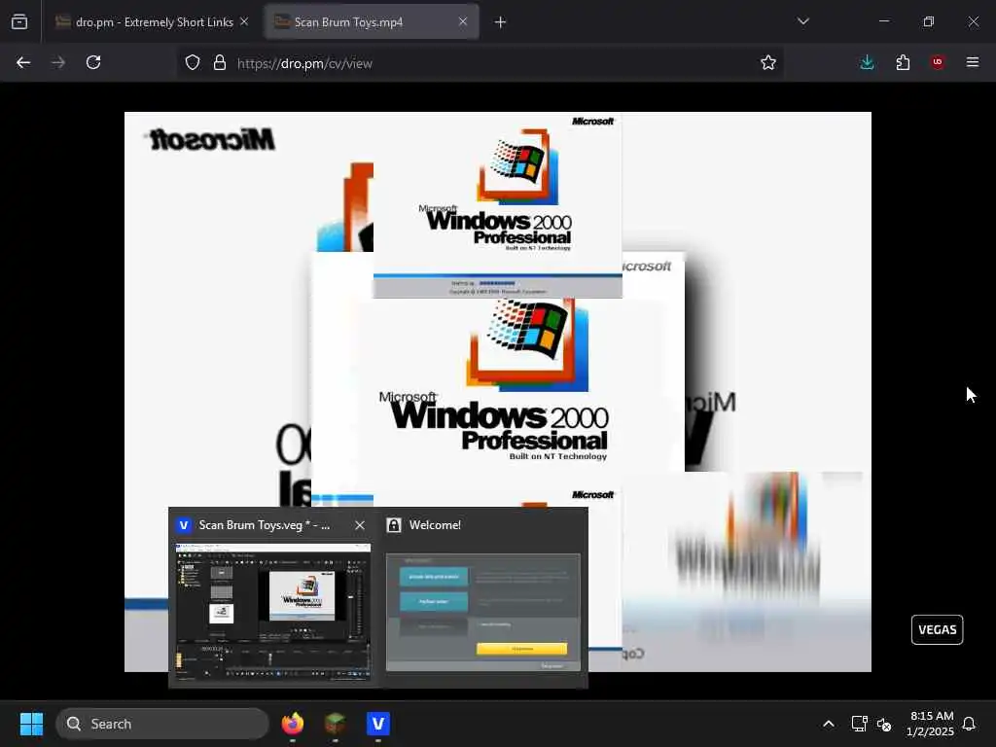Show hidden system tray icons
996x747 pixels.
[829, 724]
